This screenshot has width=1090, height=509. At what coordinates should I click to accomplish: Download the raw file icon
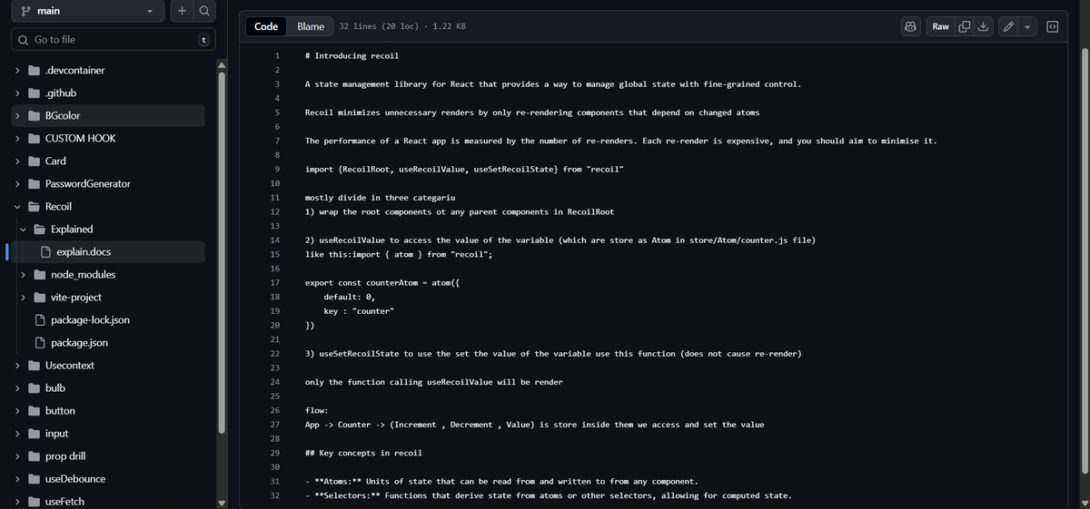983,26
